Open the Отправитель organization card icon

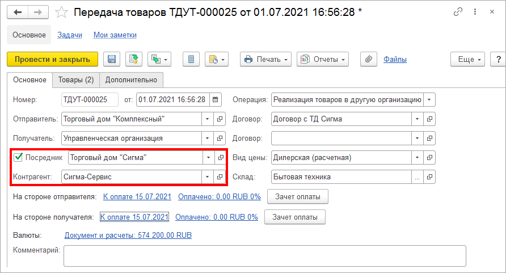pos(220,119)
